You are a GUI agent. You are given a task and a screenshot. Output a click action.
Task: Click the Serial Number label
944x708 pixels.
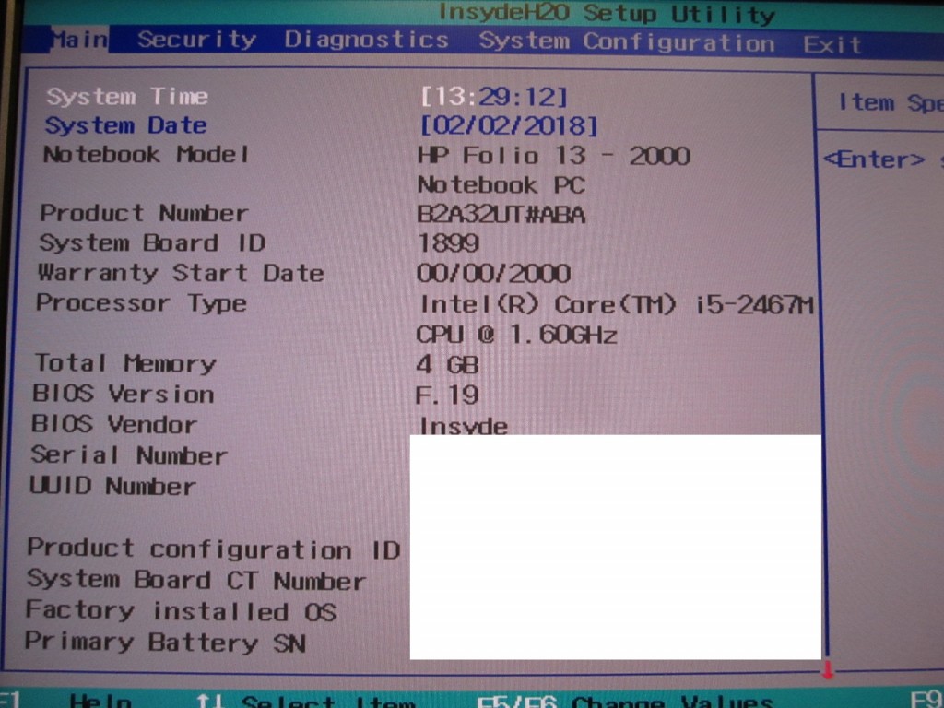(129, 455)
